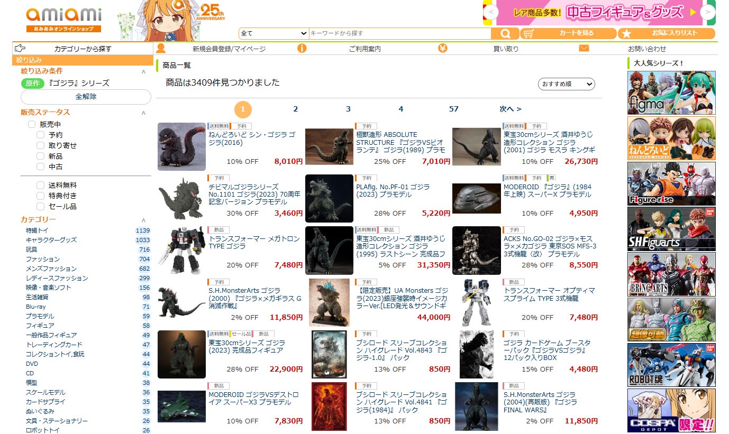Go to results page 4
The width and height of the screenshot is (729, 434).
400,109
